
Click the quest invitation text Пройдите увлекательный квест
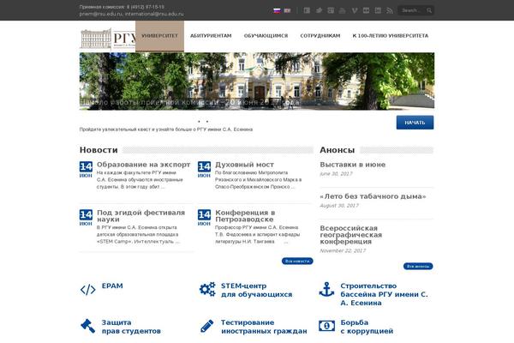point(166,129)
